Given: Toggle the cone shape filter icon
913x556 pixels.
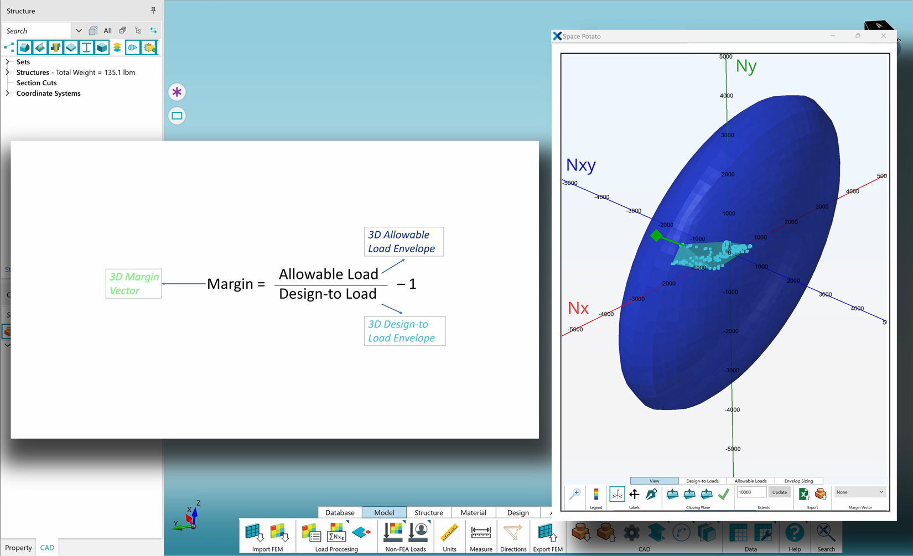Looking at the screenshot, I should (133, 48).
